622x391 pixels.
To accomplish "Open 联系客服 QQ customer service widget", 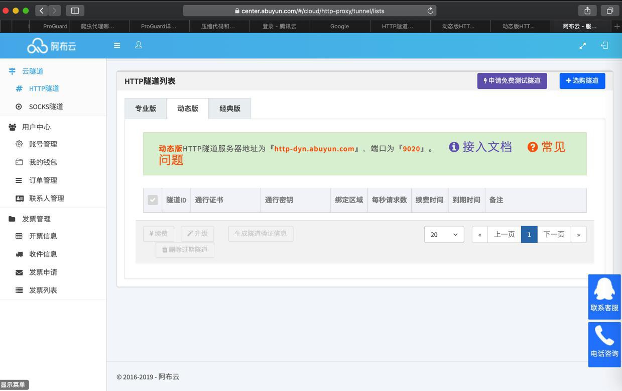I will pyautogui.click(x=604, y=297).
